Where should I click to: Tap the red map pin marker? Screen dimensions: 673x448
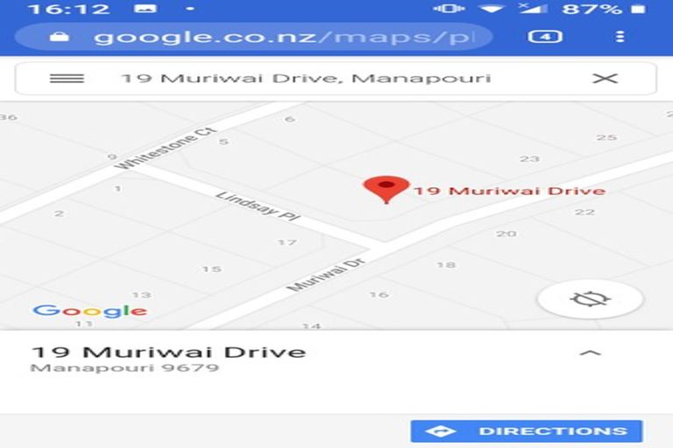[386, 189]
